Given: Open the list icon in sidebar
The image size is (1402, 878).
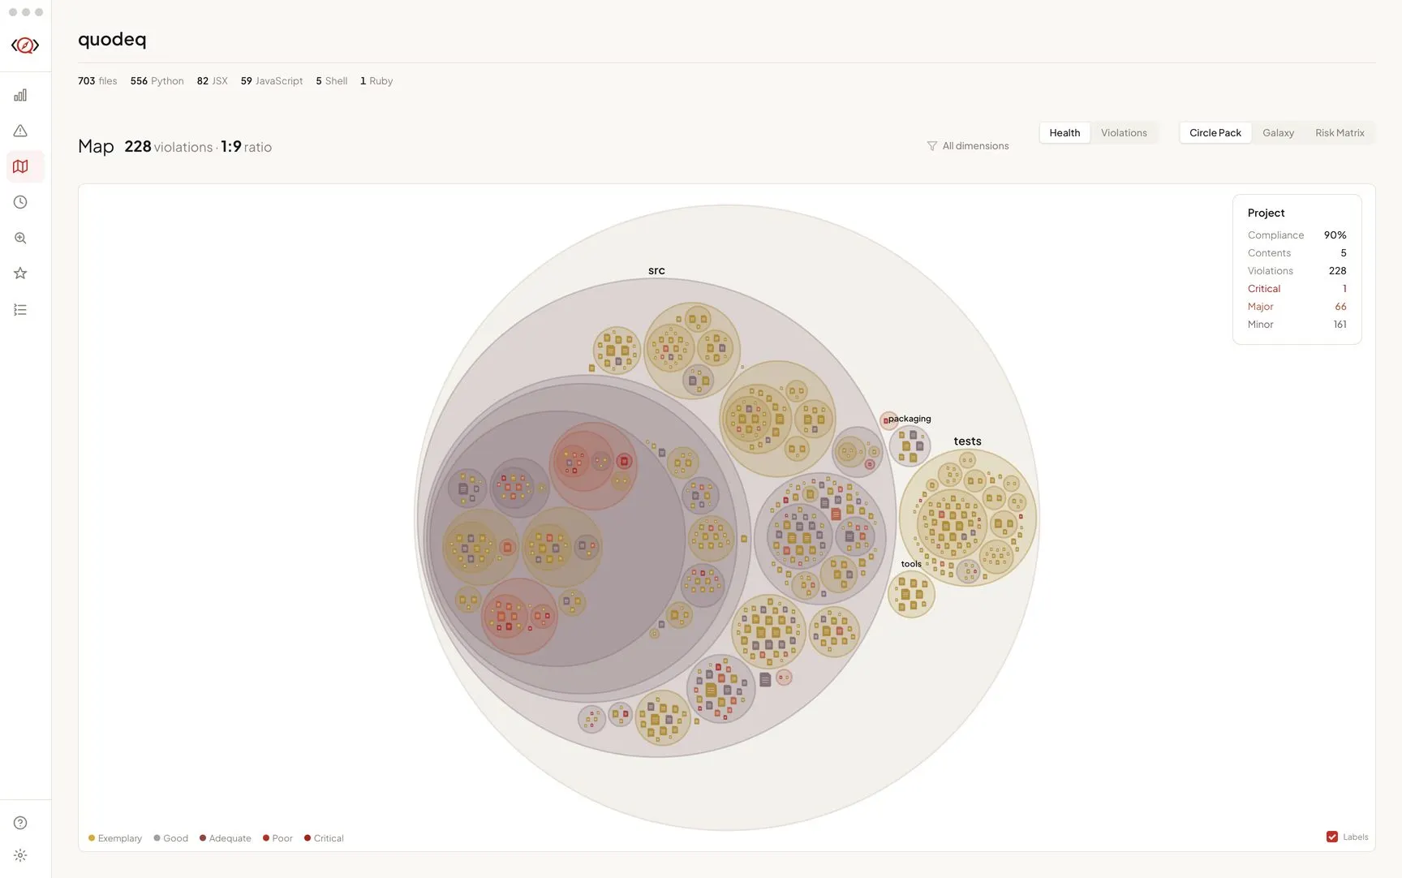Looking at the screenshot, I should (20, 310).
